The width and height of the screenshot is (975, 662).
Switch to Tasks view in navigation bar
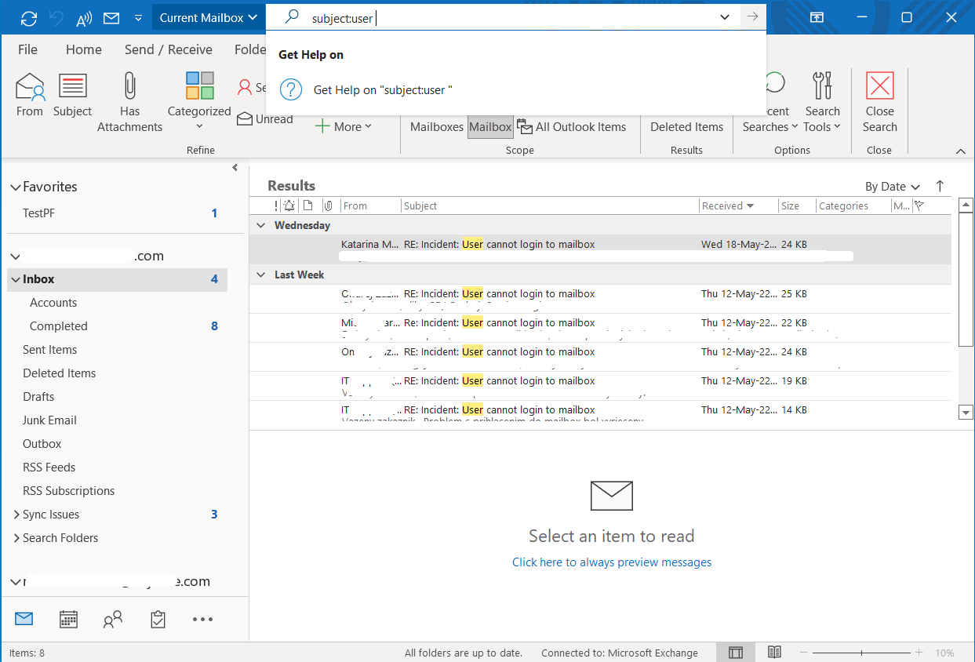158,620
